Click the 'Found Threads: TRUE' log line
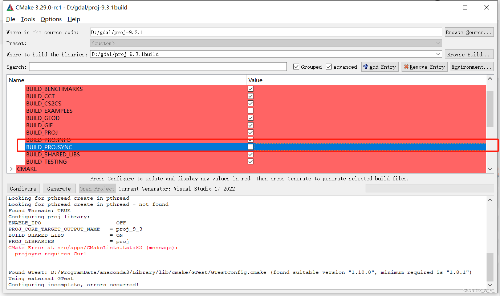The image size is (500, 296). point(39,211)
